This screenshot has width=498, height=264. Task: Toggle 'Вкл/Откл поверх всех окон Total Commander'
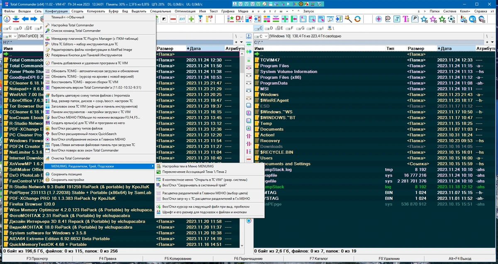tap(85, 150)
